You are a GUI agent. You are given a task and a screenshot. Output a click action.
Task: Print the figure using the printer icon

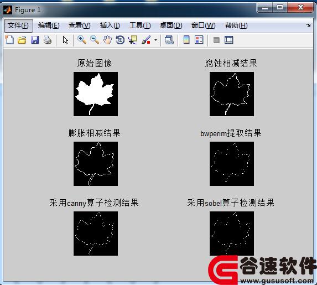click(x=48, y=40)
